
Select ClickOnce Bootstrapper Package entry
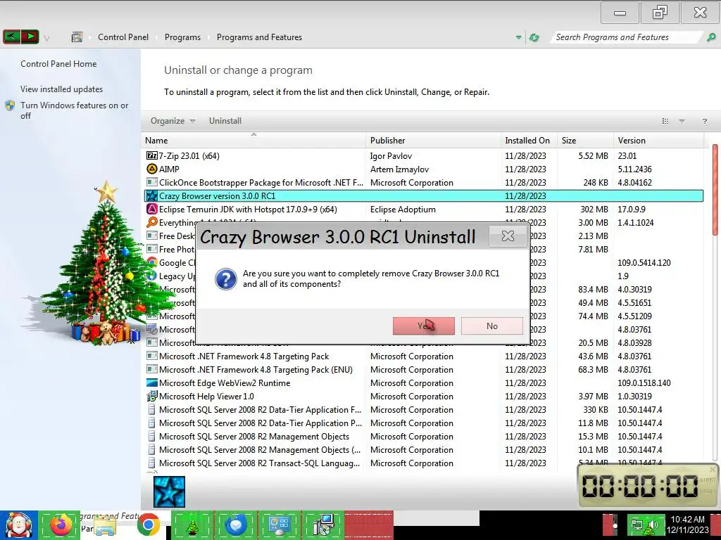point(261,183)
